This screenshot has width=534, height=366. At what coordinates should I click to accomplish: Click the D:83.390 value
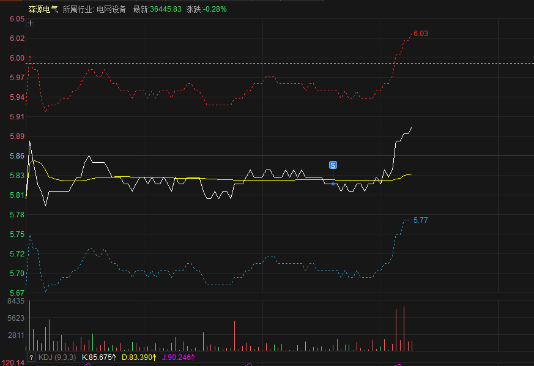point(139,357)
